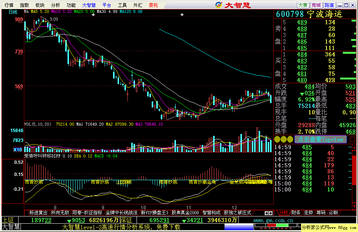Switch to the 走势 tab
Viewport: 358px width, 232px height.
coord(308,213)
